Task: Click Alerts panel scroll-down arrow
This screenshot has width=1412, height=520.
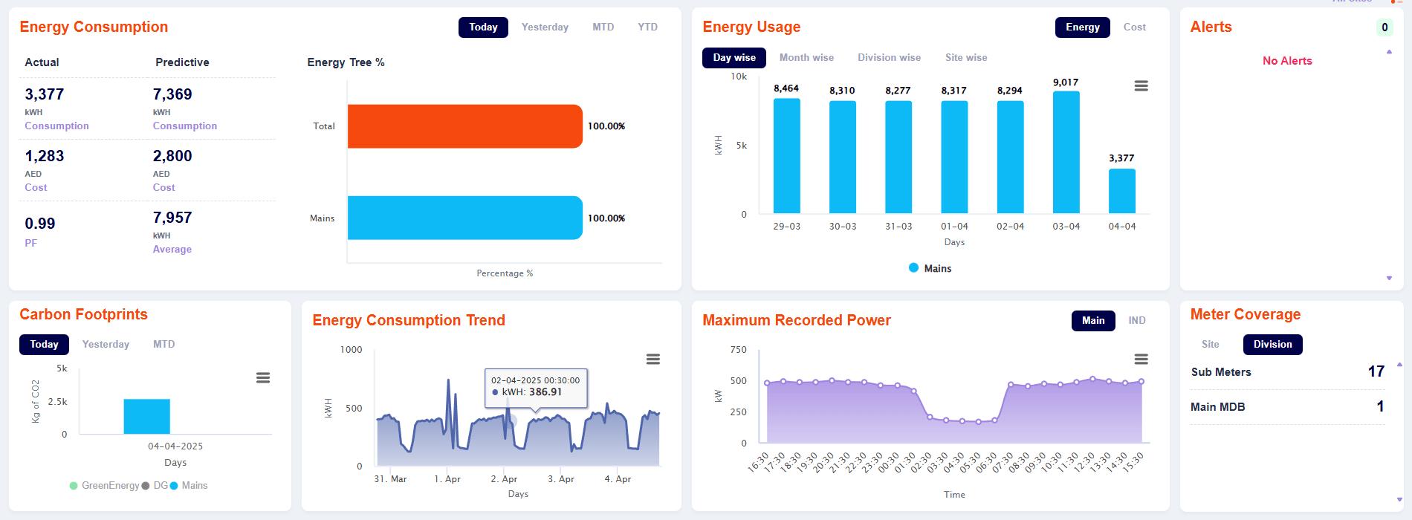Action: pos(1389,278)
